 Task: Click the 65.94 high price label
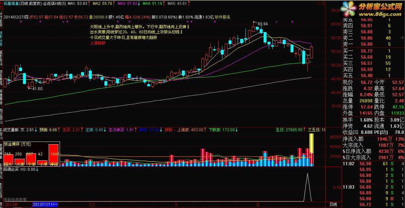point(263,24)
